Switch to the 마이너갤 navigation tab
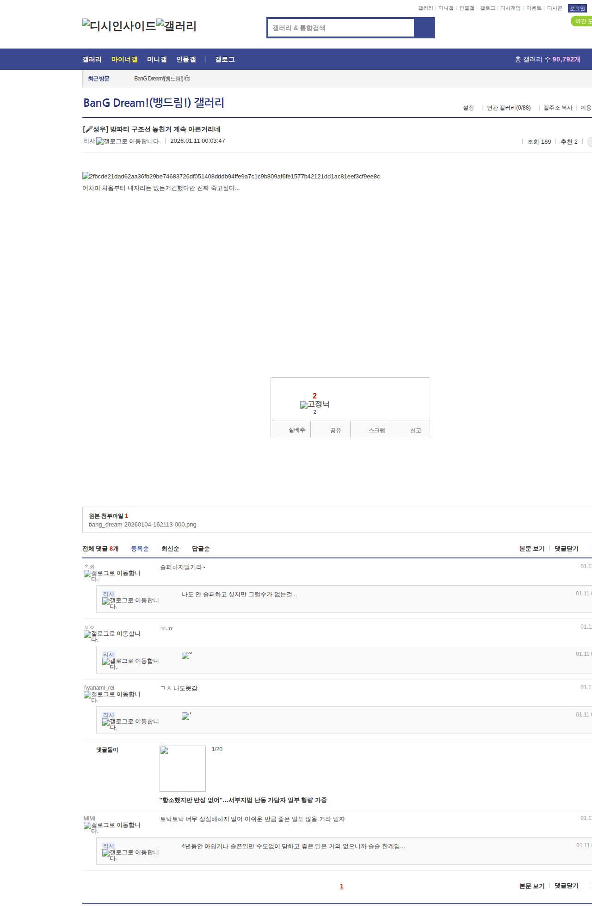The width and height of the screenshot is (592, 906). 124,60
